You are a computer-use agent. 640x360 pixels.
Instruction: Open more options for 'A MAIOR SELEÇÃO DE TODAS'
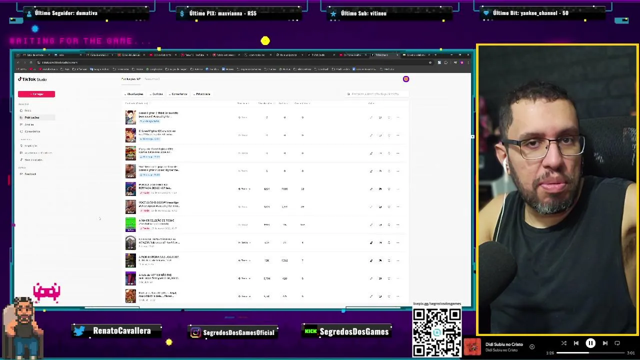(398, 225)
